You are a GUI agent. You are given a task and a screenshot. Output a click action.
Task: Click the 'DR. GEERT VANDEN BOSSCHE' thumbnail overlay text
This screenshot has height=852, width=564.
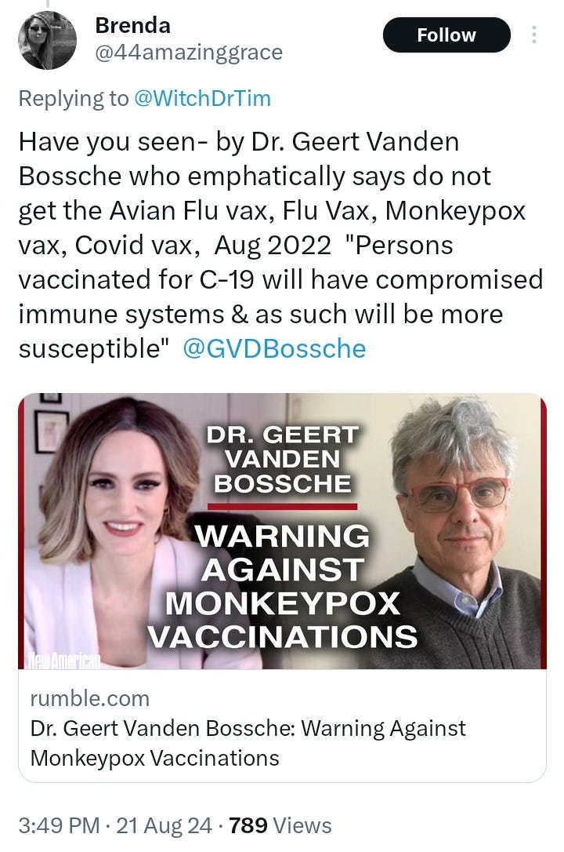[283, 459]
